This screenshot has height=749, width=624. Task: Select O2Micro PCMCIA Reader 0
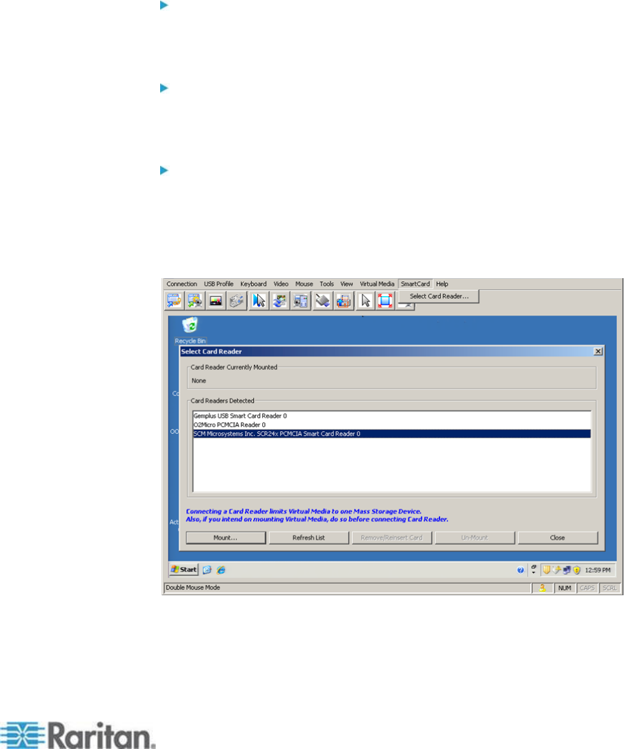point(392,425)
